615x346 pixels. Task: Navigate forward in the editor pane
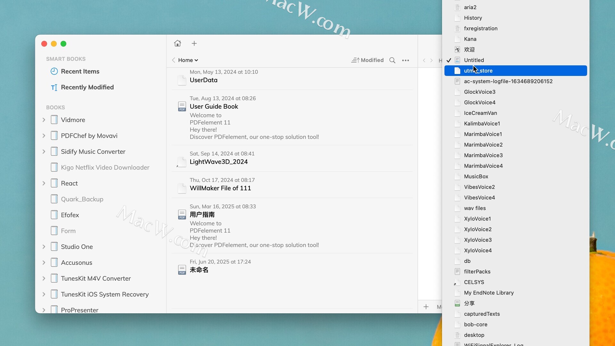pyautogui.click(x=431, y=60)
